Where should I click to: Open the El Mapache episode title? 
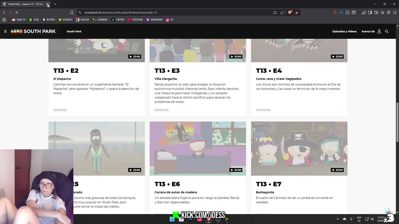62,79
